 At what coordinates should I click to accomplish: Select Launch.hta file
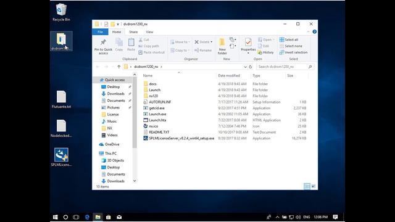[157, 120]
